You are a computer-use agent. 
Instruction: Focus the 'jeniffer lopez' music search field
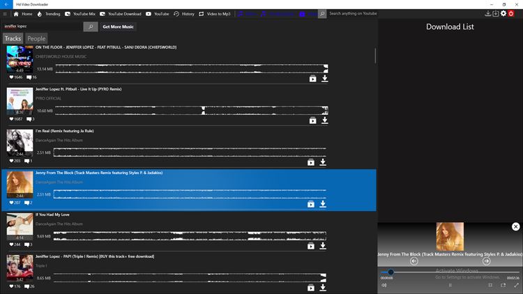[42, 26]
